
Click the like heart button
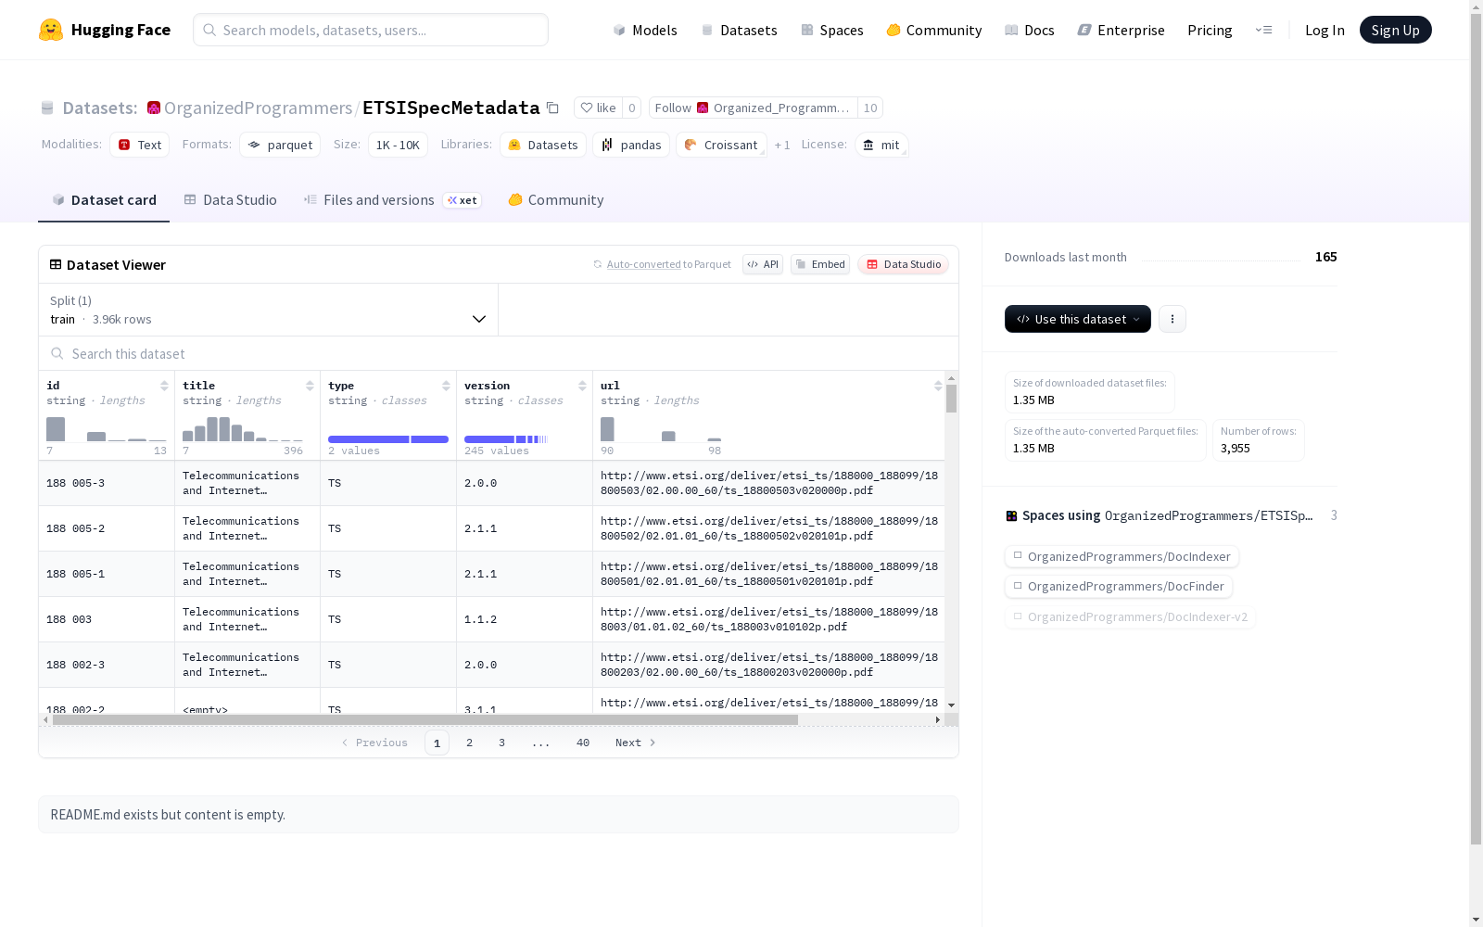598,108
